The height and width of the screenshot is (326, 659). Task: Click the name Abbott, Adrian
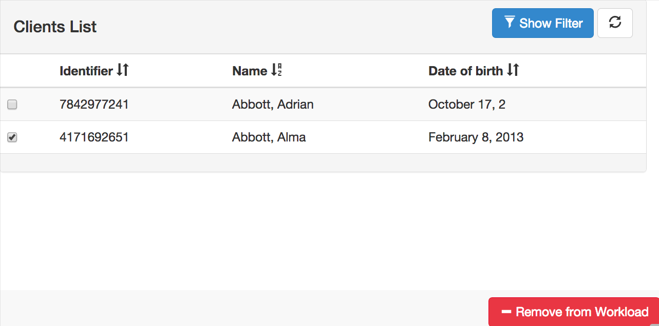click(273, 105)
